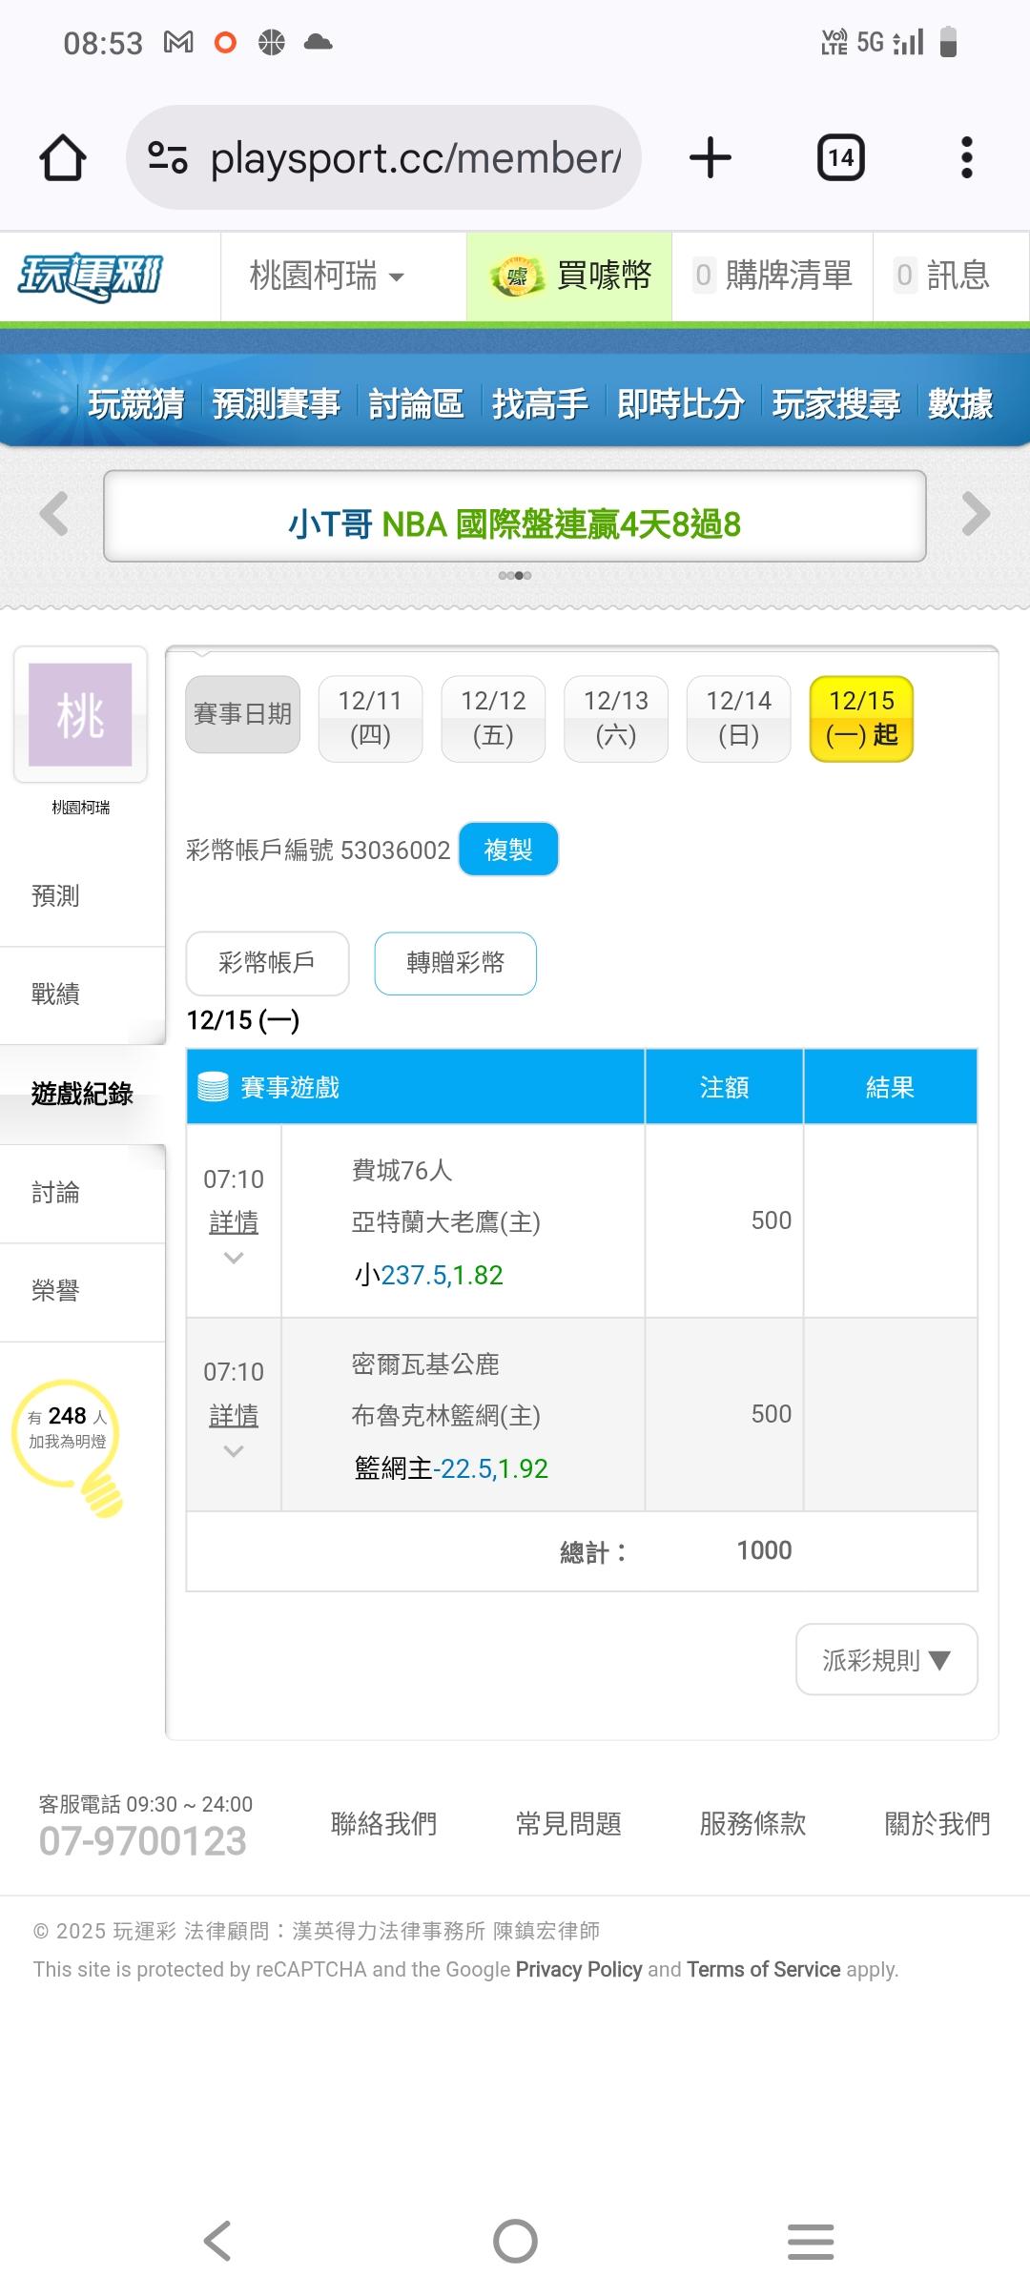Show the previous banner announcement
This screenshot has height=2296, width=1030.
tap(53, 515)
